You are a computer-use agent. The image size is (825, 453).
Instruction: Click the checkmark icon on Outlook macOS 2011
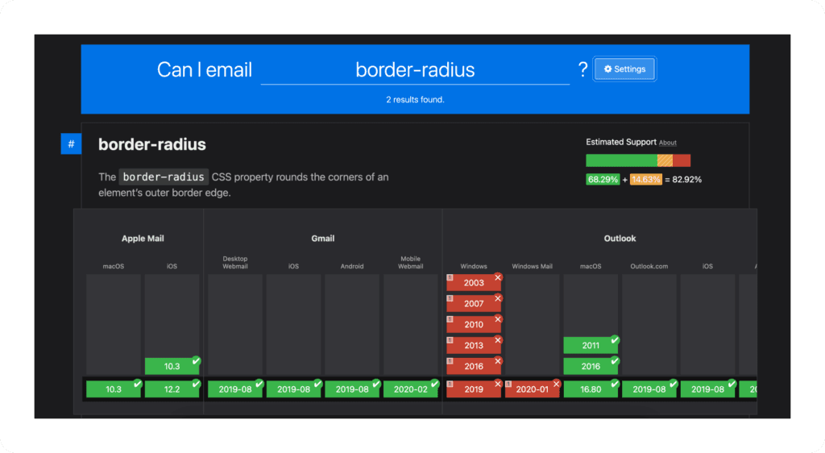click(x=614, y=340)
